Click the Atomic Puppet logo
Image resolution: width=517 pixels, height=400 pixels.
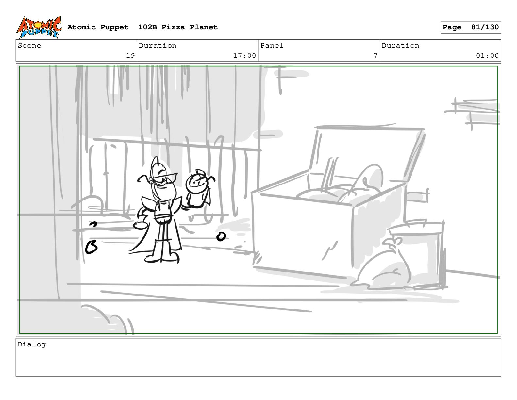(x=39, y=27)
